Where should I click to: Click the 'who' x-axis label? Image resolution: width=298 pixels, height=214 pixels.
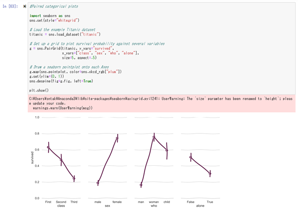point(154,206)
